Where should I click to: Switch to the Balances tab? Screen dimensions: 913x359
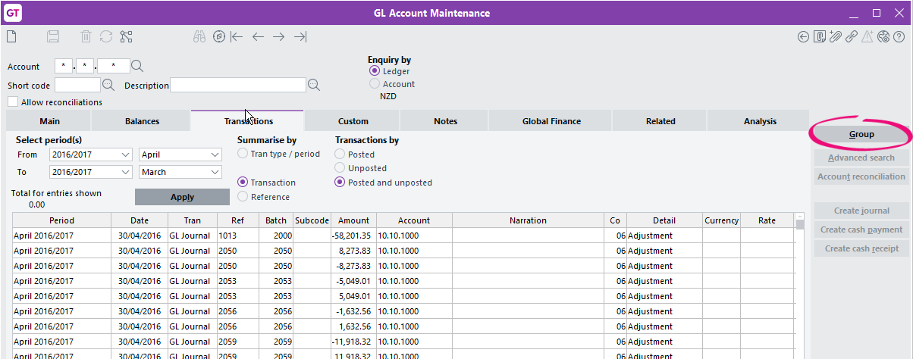pos(142,121)
